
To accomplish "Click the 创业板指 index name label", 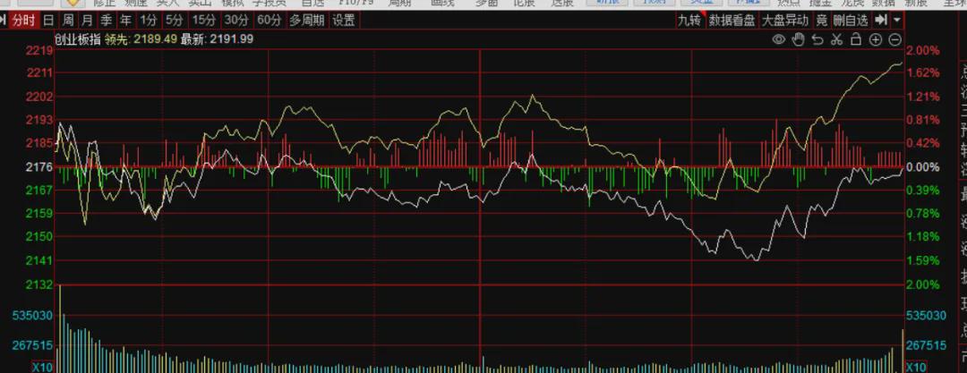I will coord(78,39).
